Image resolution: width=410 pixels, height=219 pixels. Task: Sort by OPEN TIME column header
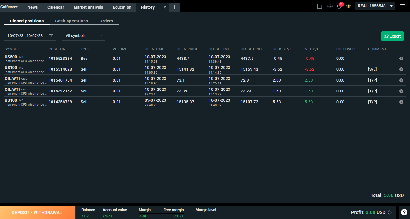[154, 49]
